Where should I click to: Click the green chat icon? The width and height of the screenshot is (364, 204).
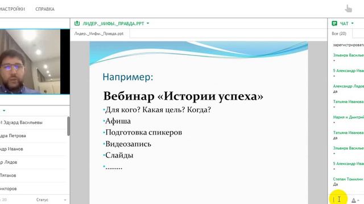[x=334, y=23]
